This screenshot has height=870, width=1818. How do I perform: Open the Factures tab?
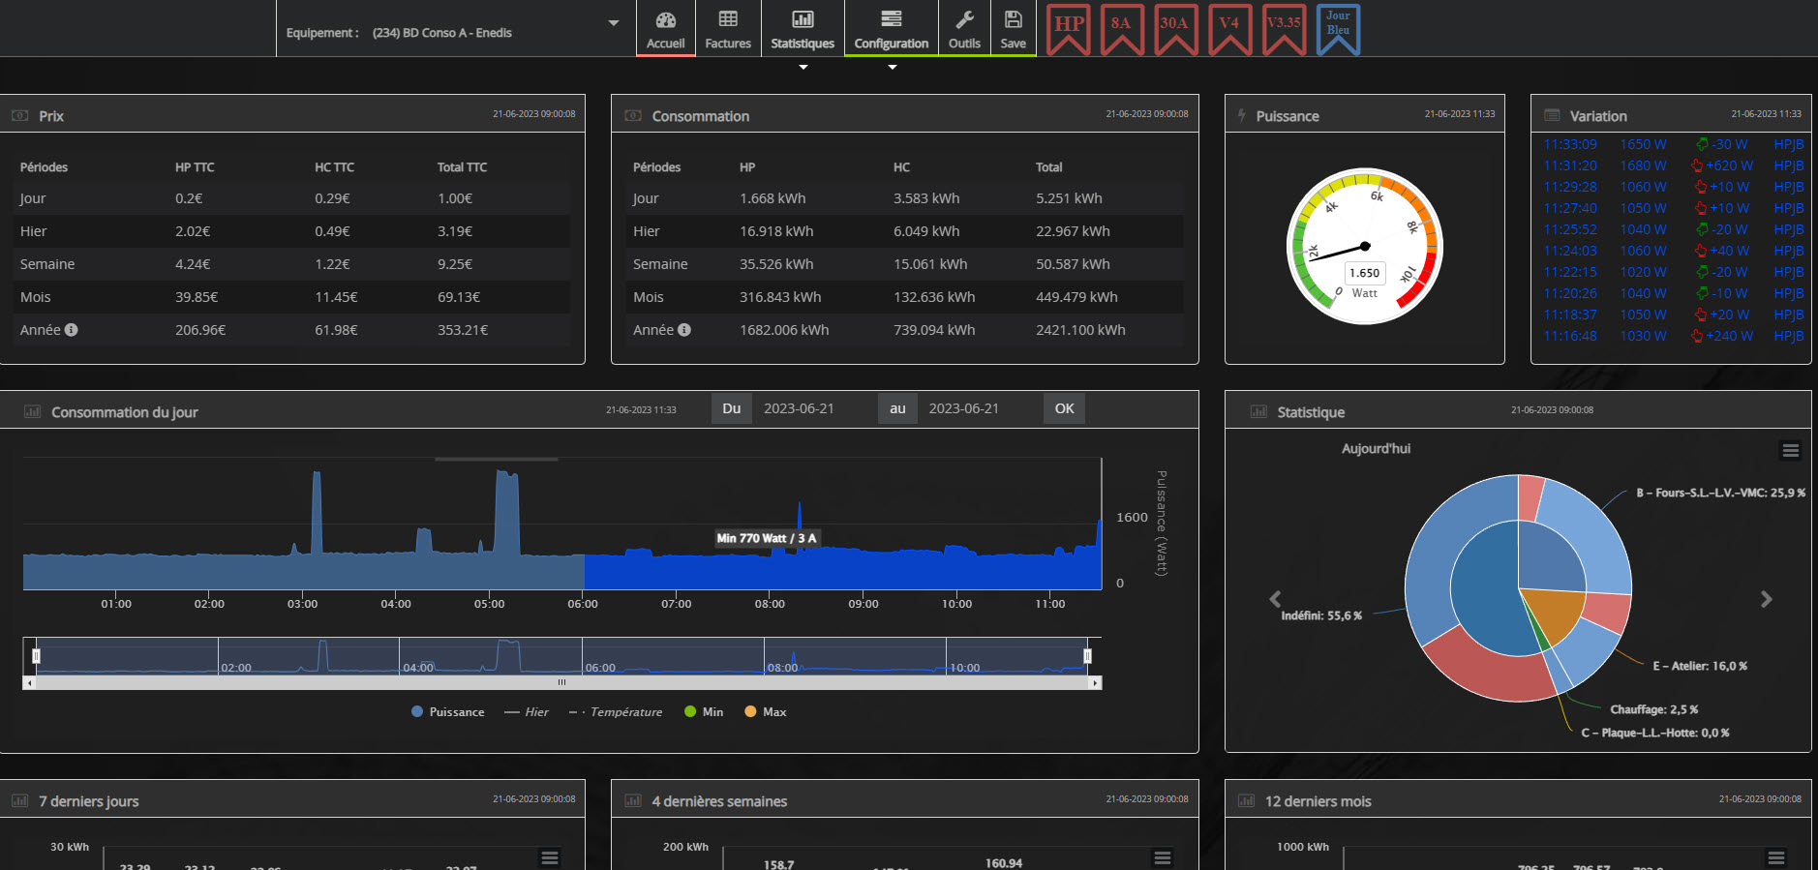[728, 29]
